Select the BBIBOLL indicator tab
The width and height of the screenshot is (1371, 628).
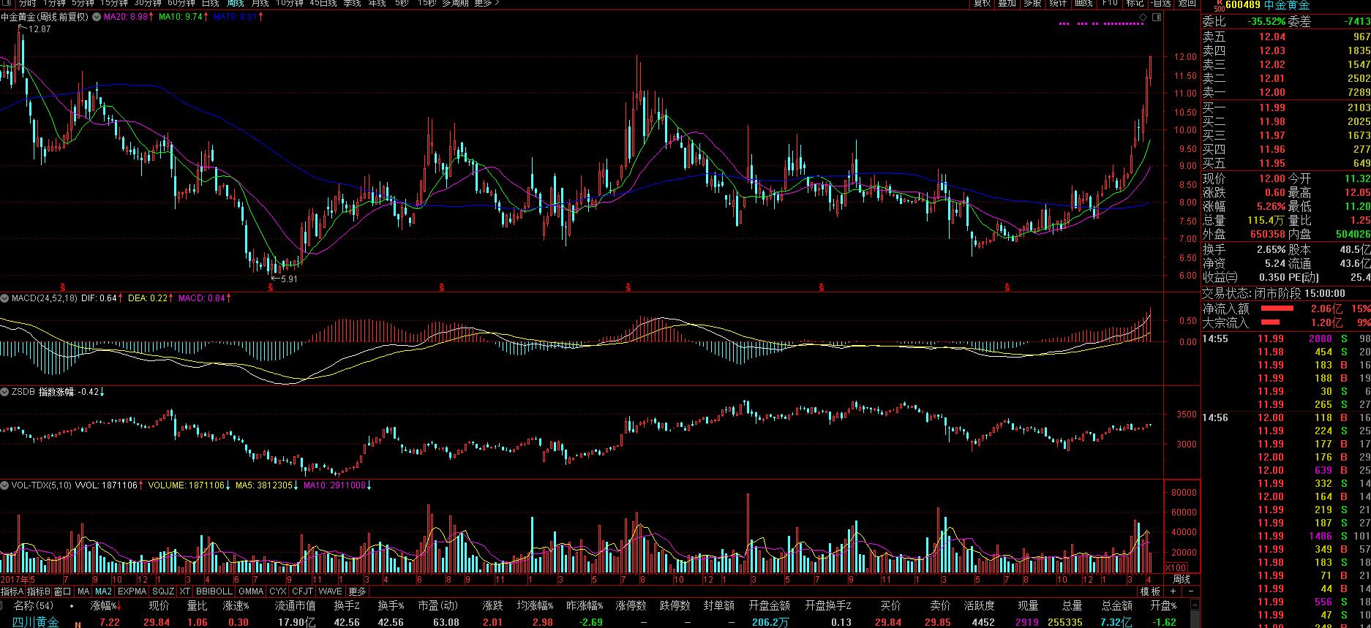point(214,591)
